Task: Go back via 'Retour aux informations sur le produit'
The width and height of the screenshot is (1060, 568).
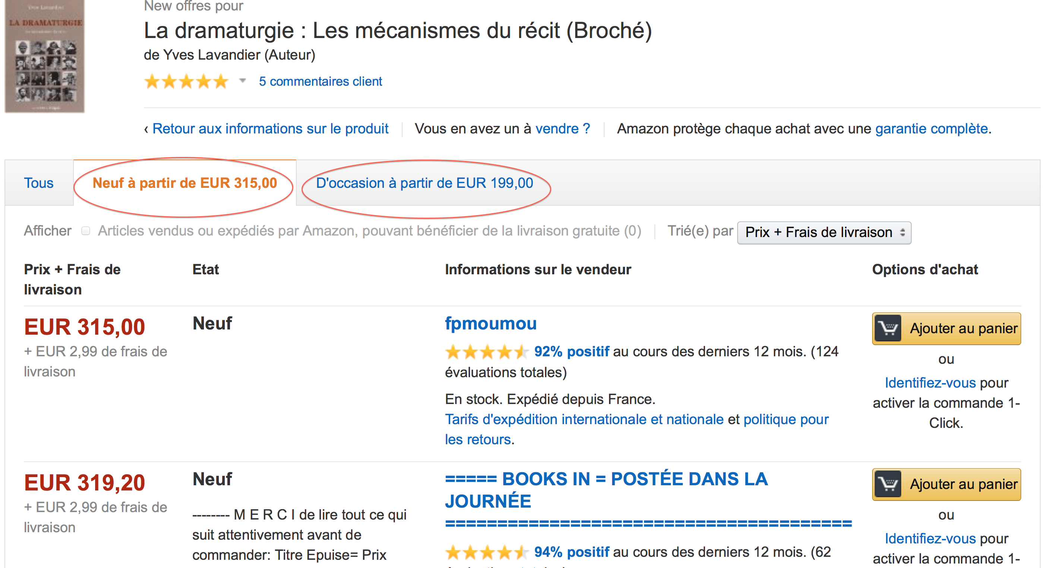Action: tap(270, 129)
